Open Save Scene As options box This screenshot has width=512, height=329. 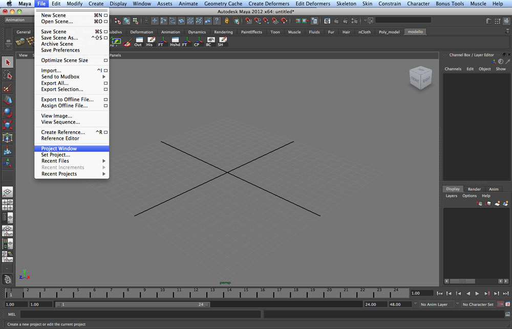click(x=105, y=38)
